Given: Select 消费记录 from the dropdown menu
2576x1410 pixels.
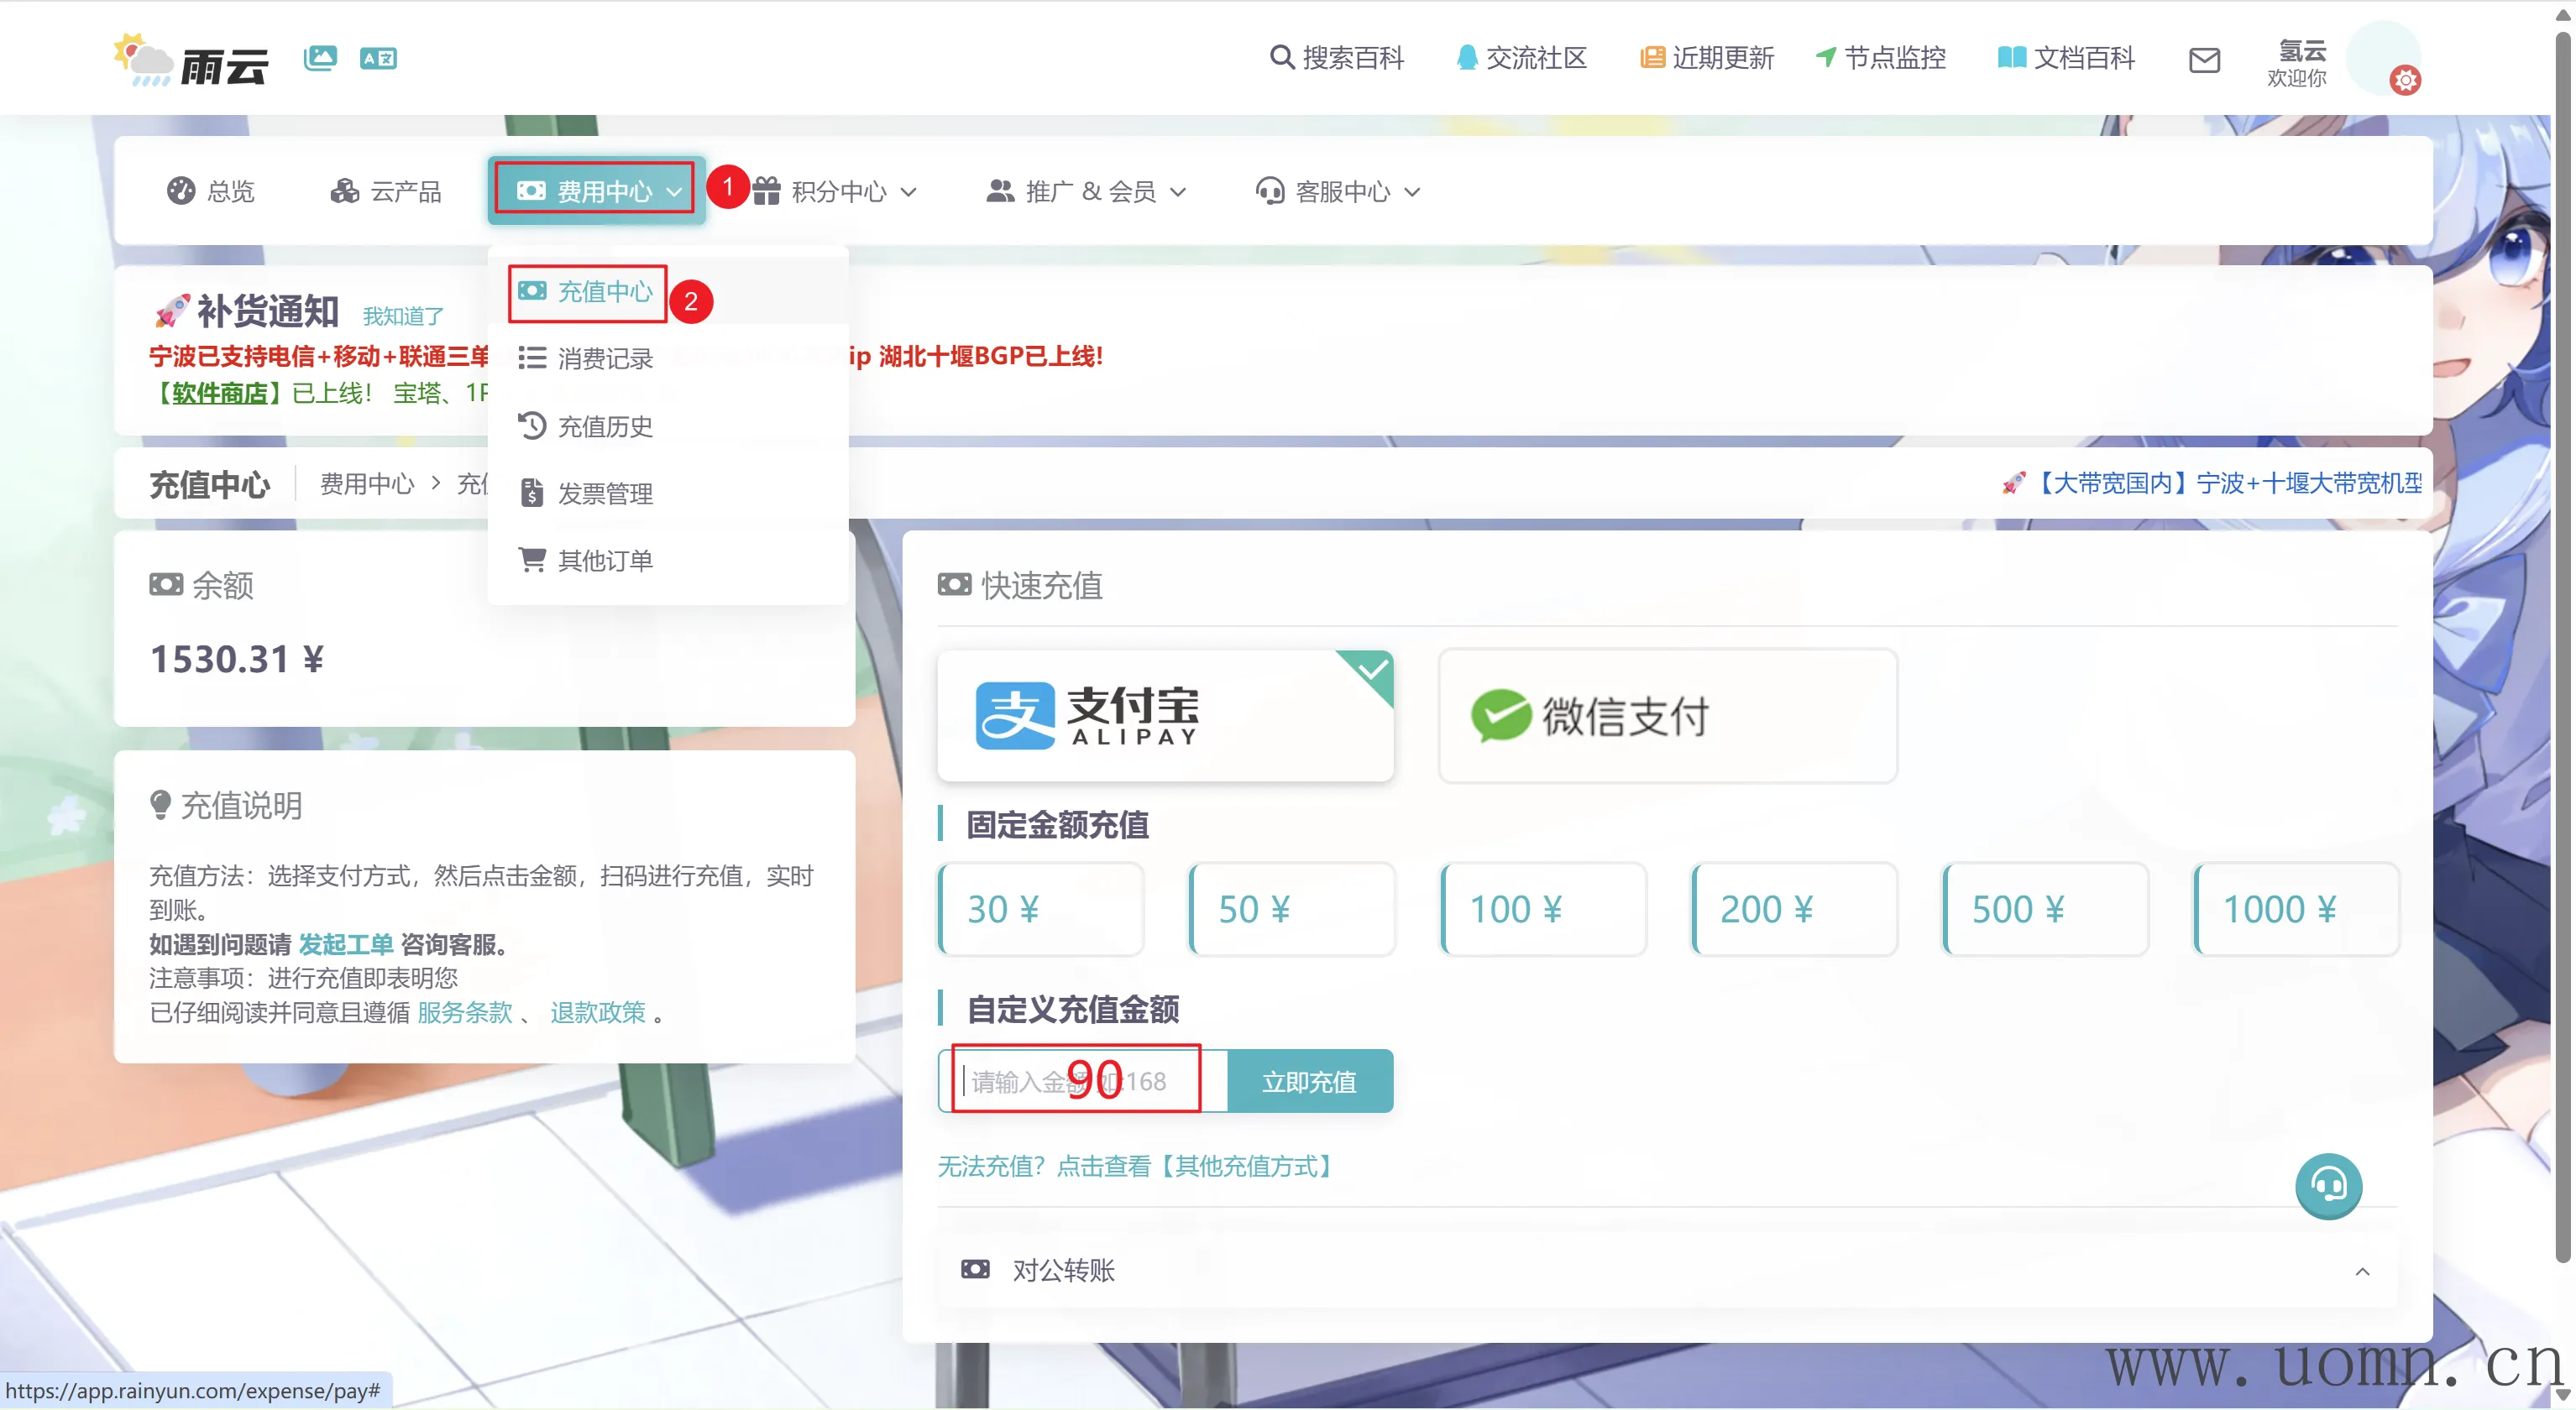Looking at the screenshot, I should pos(604,358).
